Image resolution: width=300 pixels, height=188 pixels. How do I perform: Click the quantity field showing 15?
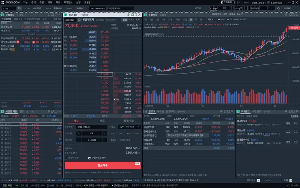pos(91,133)
